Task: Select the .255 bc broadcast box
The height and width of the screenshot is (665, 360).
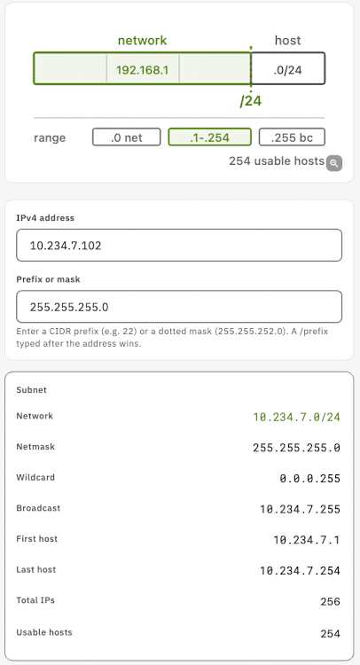Action: [292, 137]
